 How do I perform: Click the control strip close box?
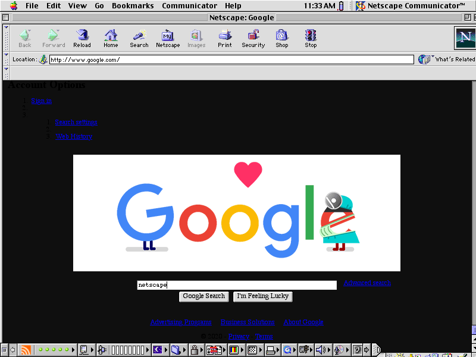point(4,350)
